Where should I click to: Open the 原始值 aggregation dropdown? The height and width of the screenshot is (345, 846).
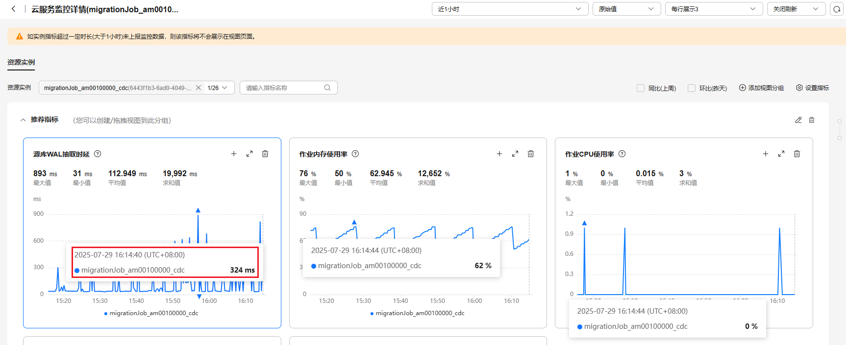pyautogui.click(x=626, y=9)
